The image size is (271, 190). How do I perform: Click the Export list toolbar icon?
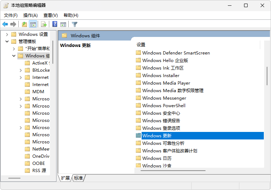tap(44, 24)
